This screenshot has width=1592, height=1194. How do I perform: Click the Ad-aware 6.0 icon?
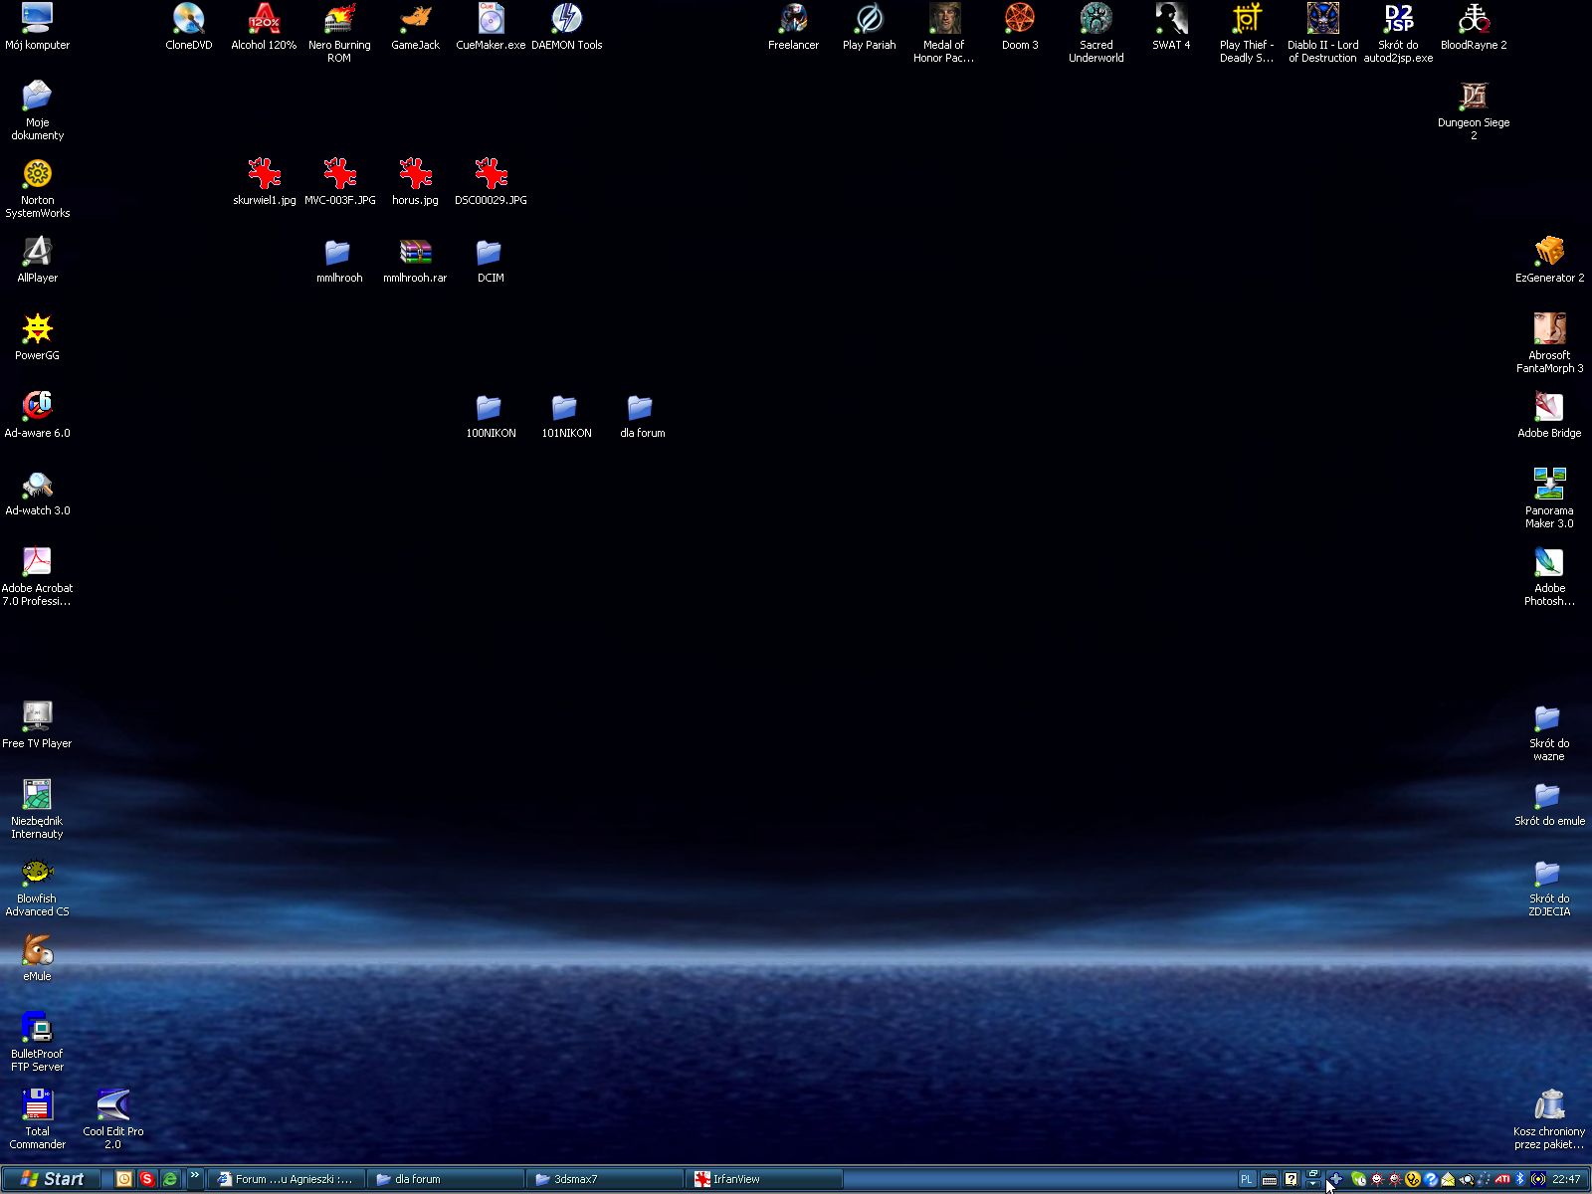(37, 408)
